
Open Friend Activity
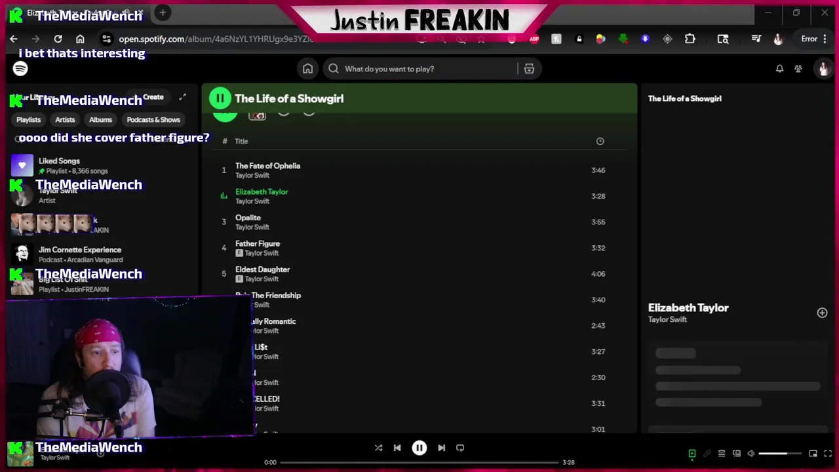point(798,69)
